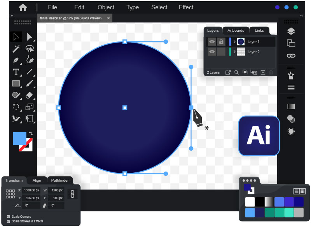Click Create New Sublayer icon

[254, 72]
